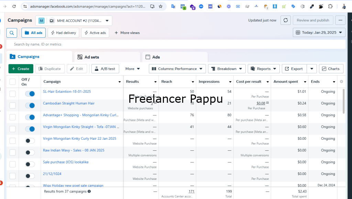Click the Chrome profile avatar
Screen dimensions: 352x199
coord(344,7)
